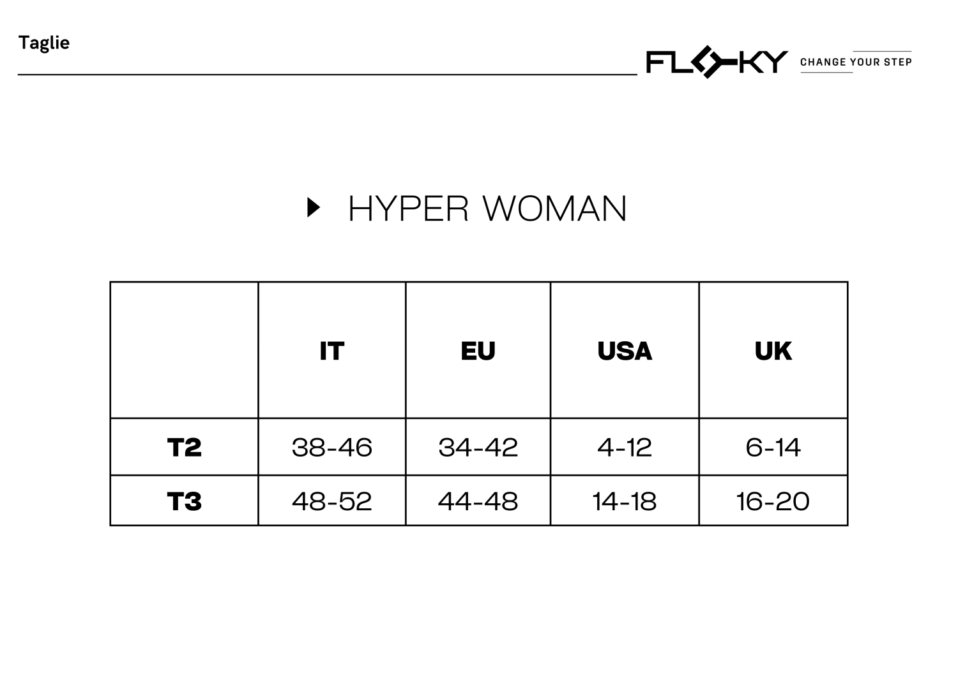This screenshot has height=676, width=958.
Task: Select the UK column header
Action: pos(773,351)
